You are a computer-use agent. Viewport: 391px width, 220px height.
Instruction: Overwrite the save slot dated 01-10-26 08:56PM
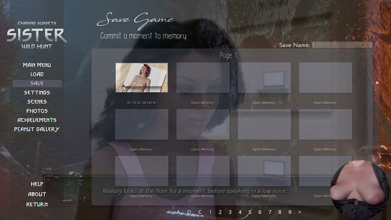[x=142, y=78]
